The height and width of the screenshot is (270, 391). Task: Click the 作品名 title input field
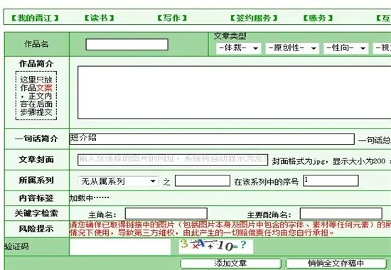[x=127, y=44]
